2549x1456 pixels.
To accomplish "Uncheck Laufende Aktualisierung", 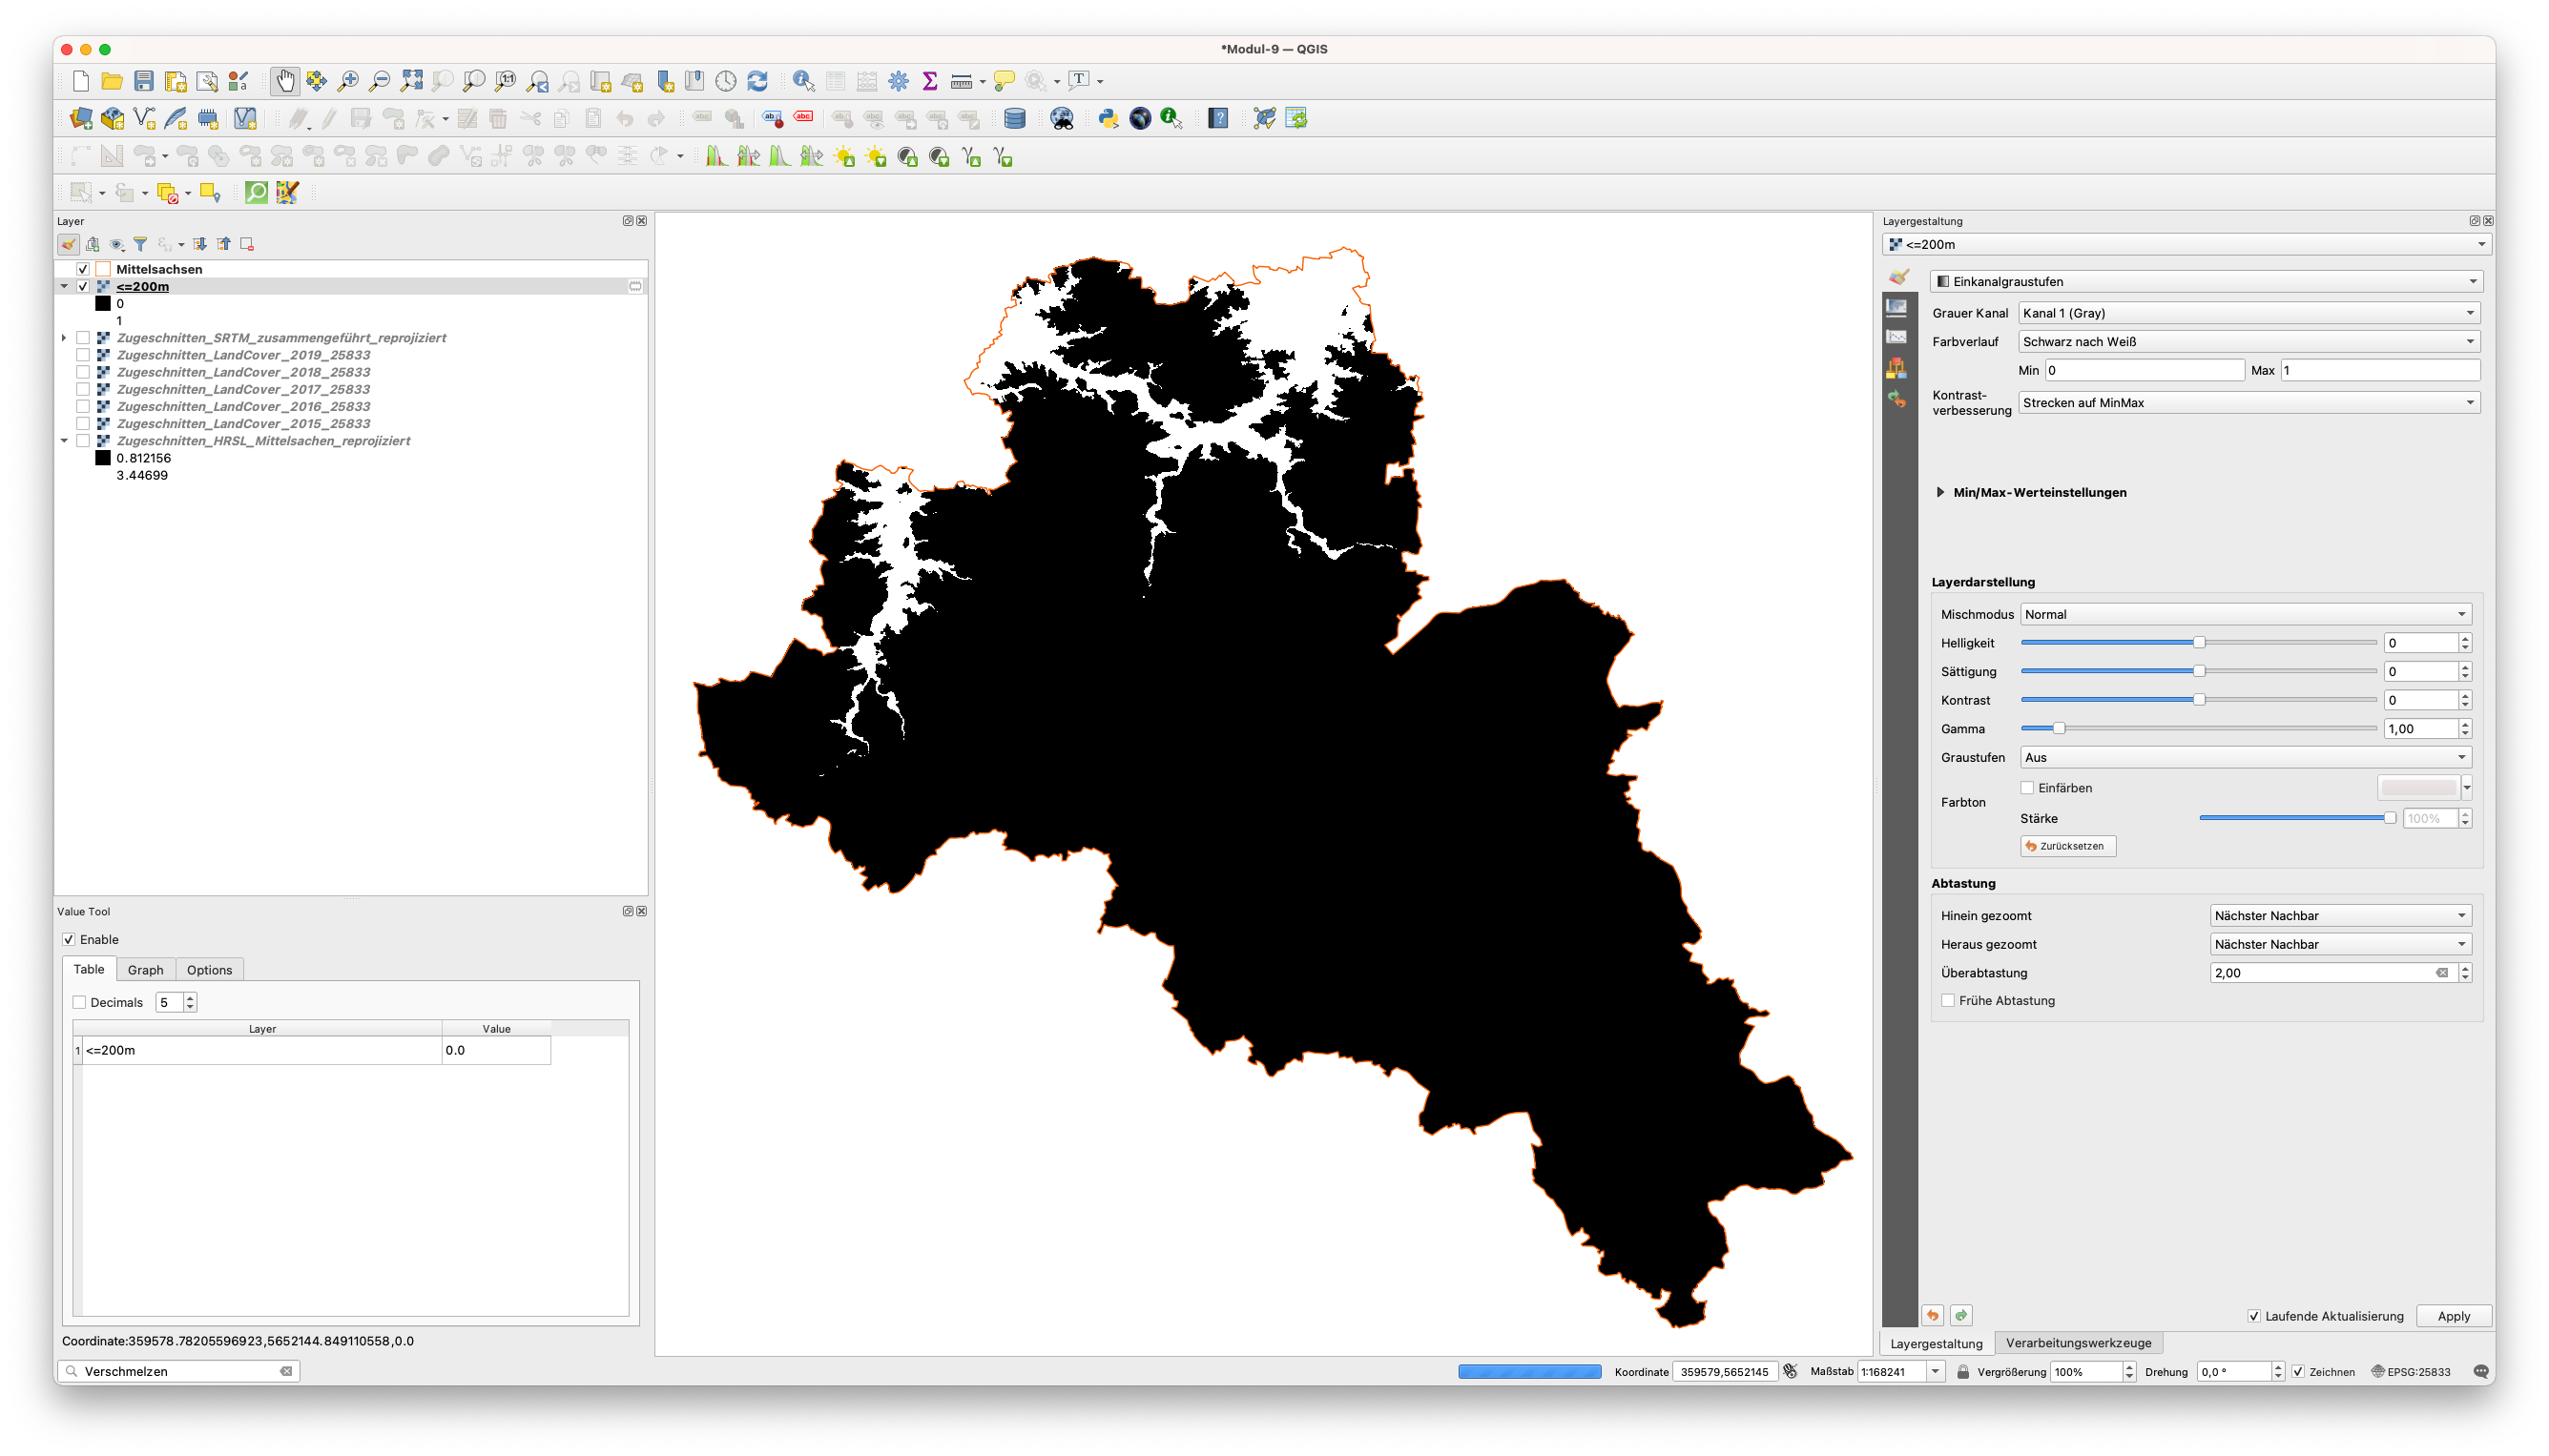I will tap(2254, 1316).
